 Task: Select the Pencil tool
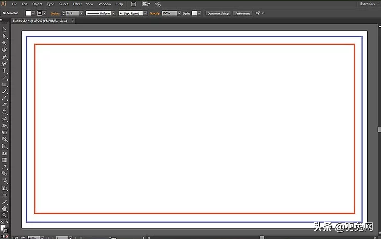pyautogui.click(x=4, y=98)
